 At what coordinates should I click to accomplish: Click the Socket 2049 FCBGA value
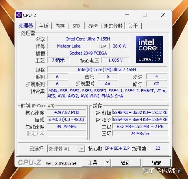(88, 53)
